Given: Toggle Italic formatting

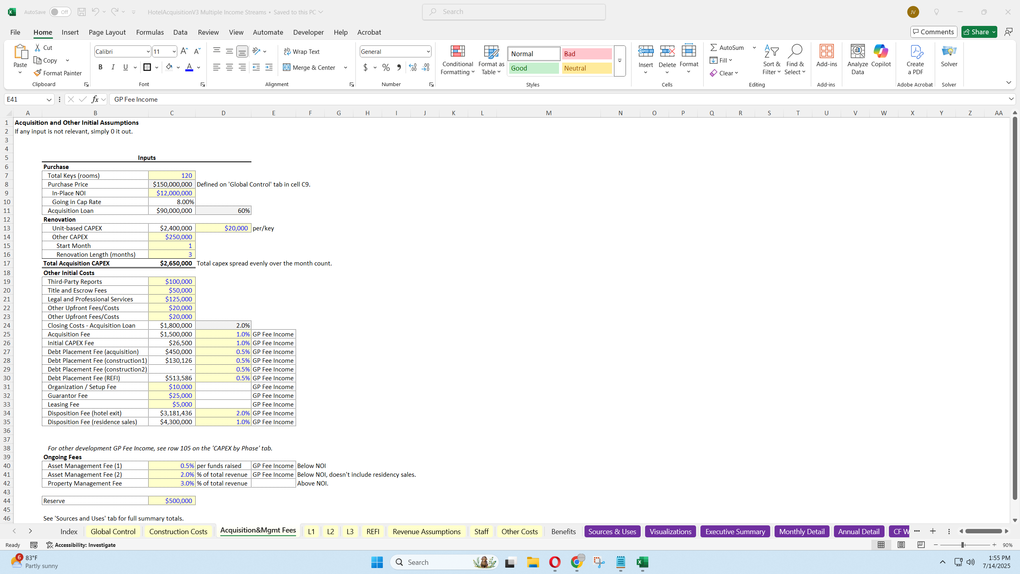Looking at the screenshot, I should 113,67.
